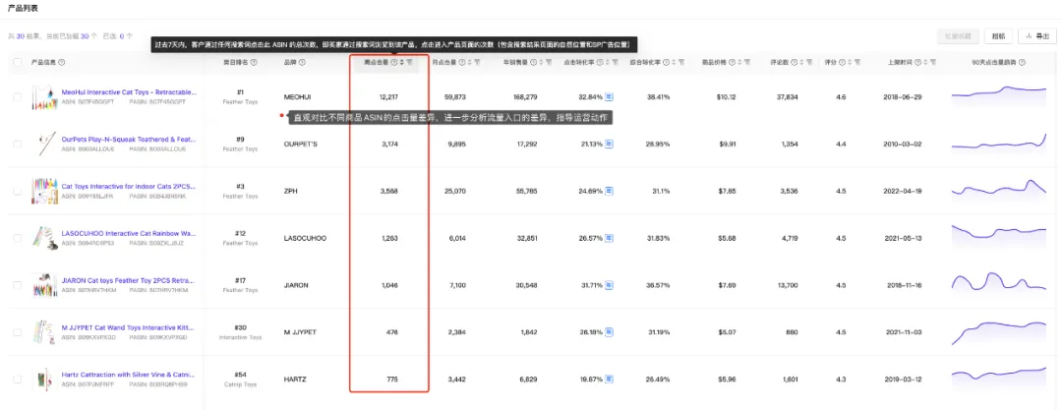Click the 导出 export button

[1037, 36]
